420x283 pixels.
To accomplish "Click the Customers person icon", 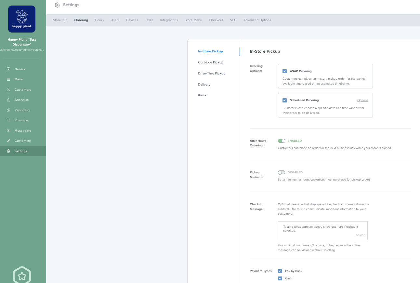I will click(x=8, y=90).
